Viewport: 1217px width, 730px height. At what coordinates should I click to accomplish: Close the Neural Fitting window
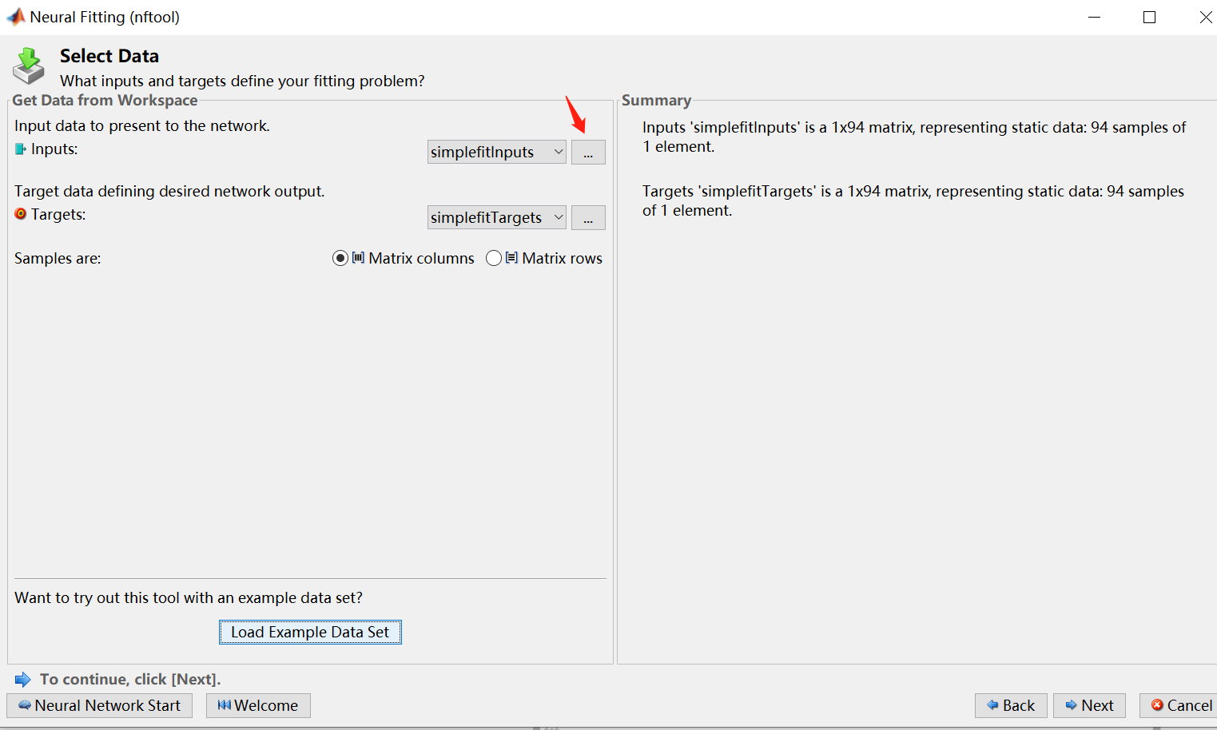coord(1205,17)
